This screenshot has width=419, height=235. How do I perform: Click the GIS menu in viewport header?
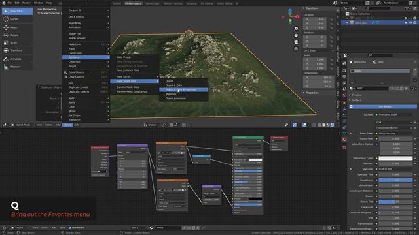[x=77, y=125]
